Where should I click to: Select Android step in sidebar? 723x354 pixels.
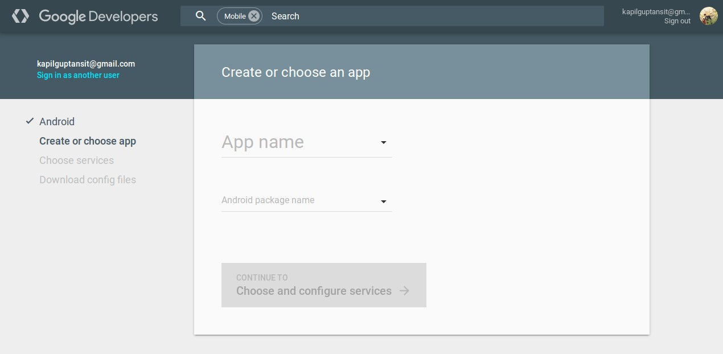(x=57, y=121)
